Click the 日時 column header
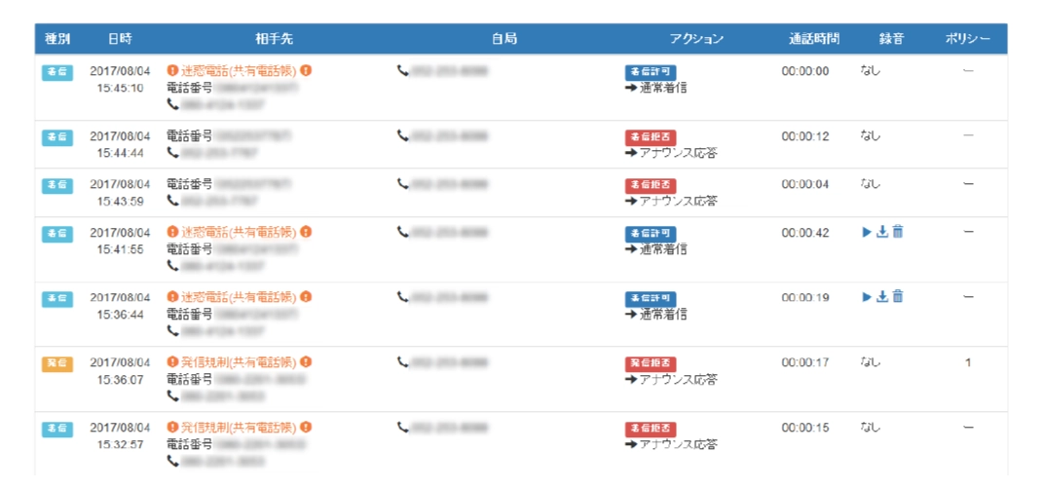 121,39
